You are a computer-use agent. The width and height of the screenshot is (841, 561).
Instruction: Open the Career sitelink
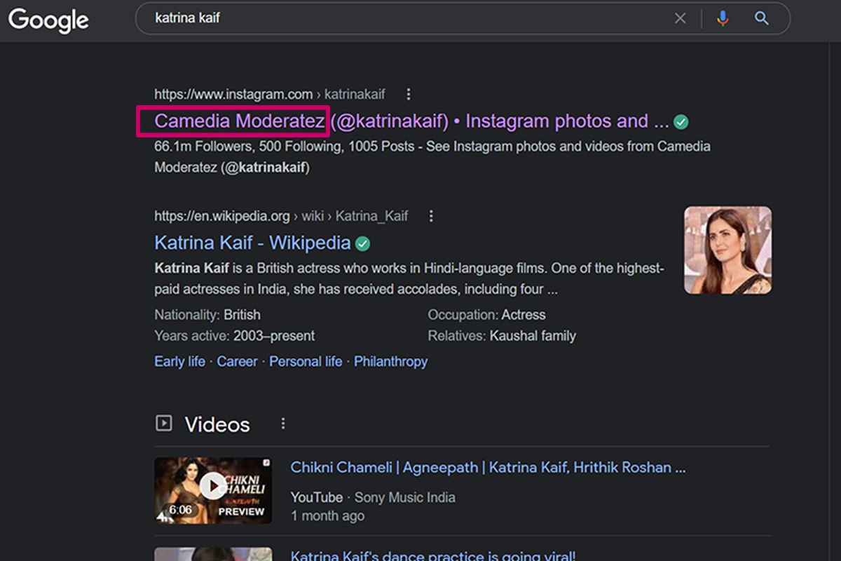click(x=237, y=361)
